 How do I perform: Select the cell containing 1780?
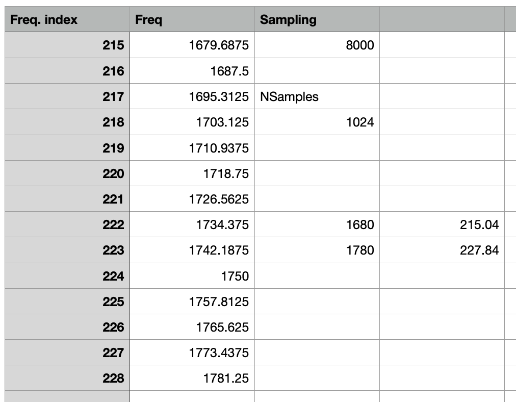point(316,250)
